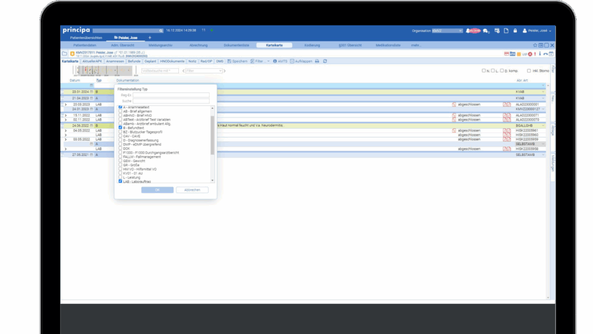Open the Befunde sub-tab
This screenshot has height=334, width=593.
[x=134, y=61]
